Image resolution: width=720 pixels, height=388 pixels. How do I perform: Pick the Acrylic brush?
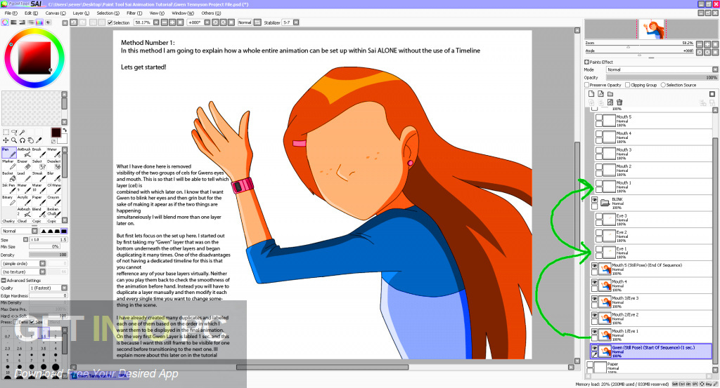click(23, 200)
